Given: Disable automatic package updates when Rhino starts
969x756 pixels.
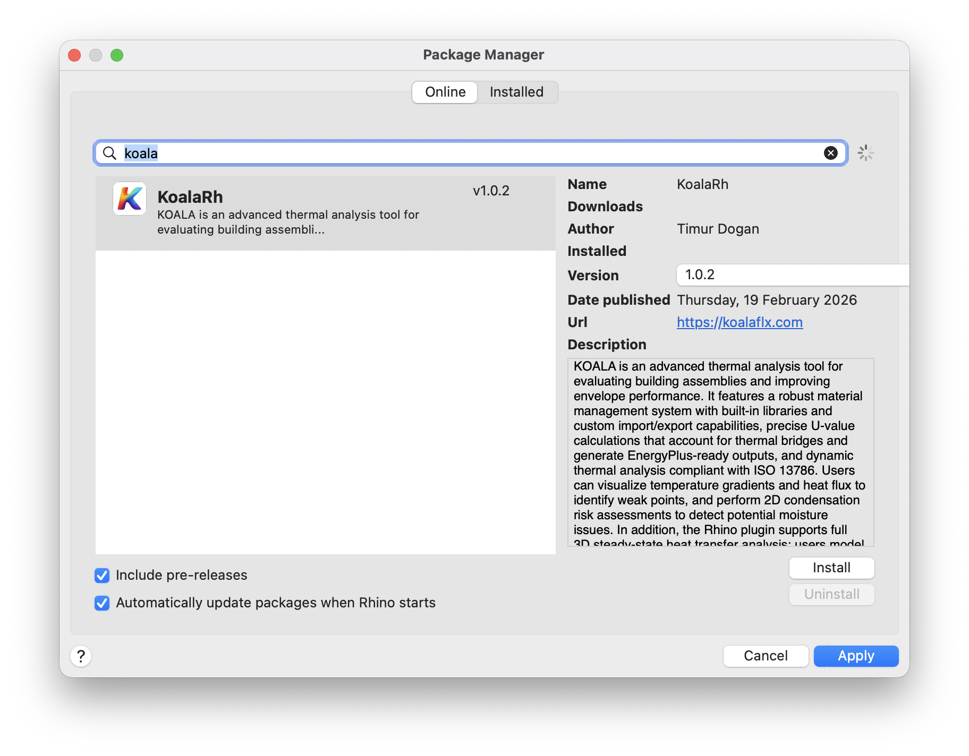Looking at the screenshot, I should point(101,603).
